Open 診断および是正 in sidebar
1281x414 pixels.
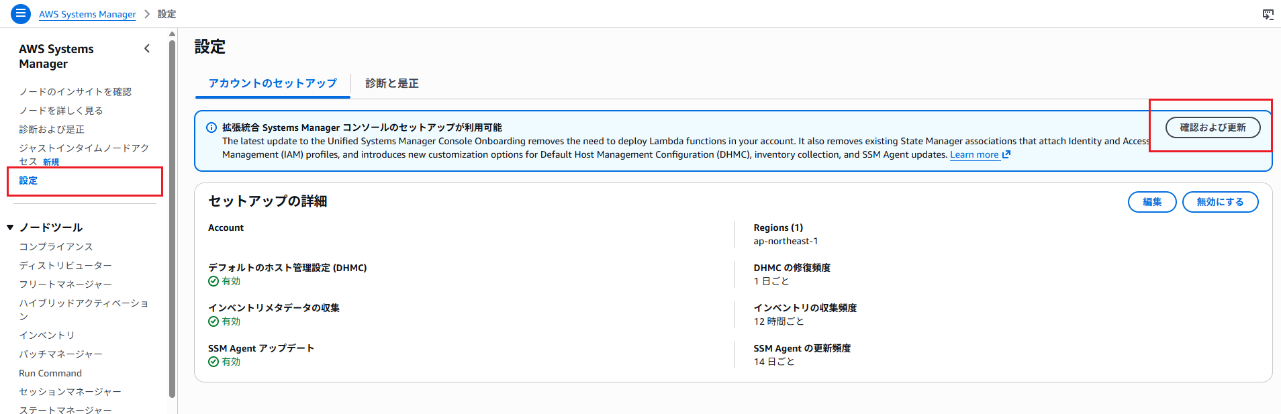coord(52,130)
